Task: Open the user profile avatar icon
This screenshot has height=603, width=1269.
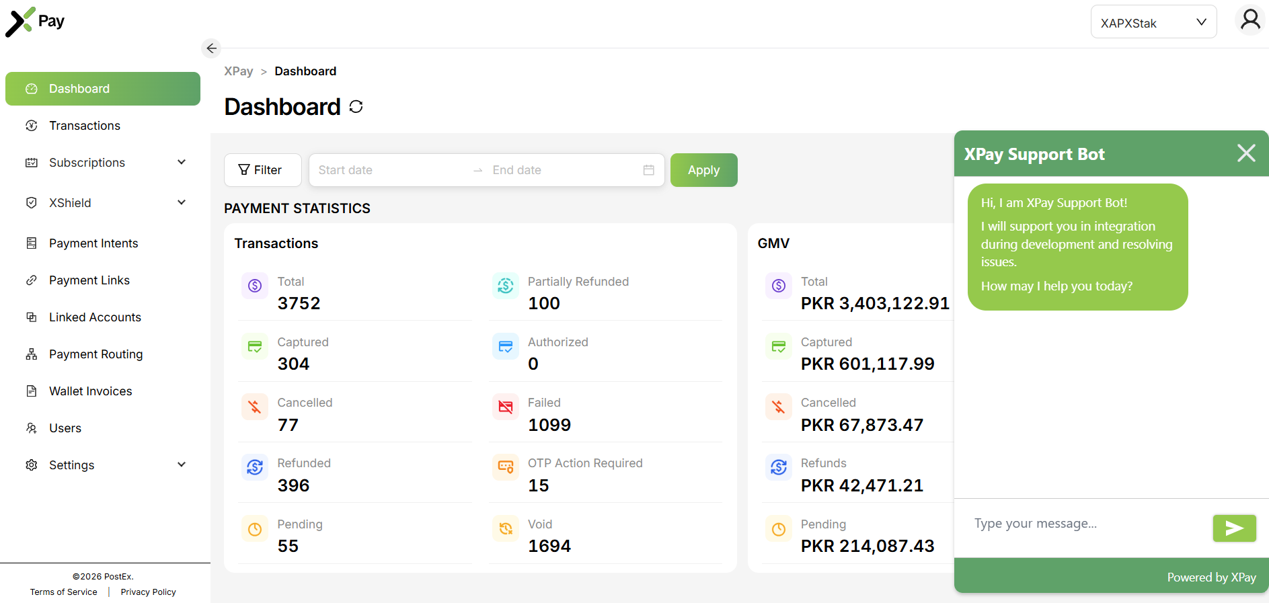Action: coord(1249,21)
